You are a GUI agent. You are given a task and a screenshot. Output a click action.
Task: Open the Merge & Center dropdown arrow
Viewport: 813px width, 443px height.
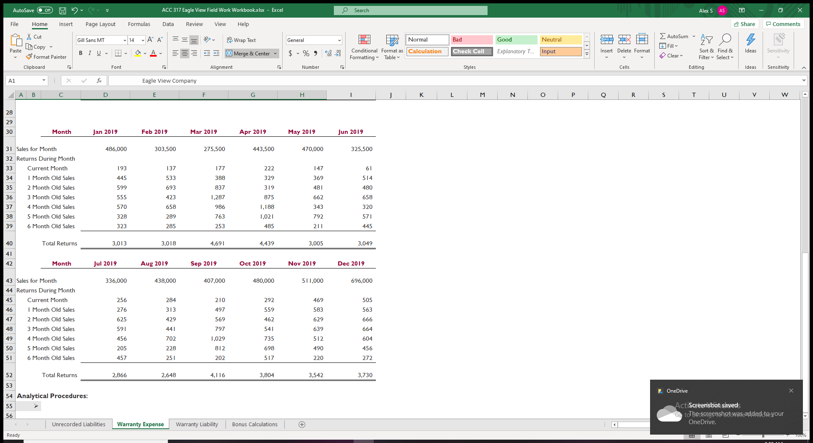[275, 53]
